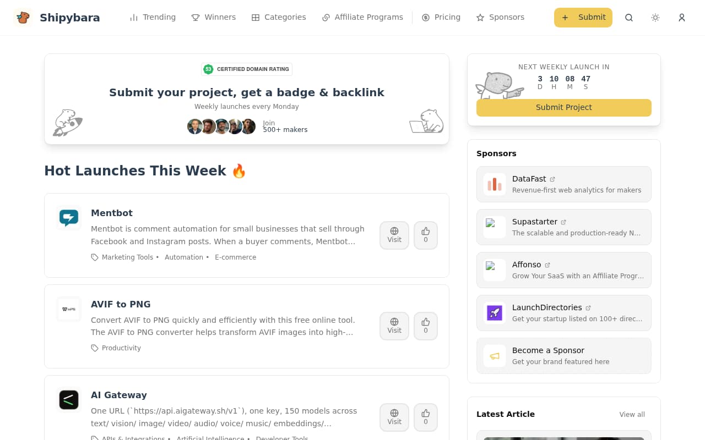
Task: Open the user account icon
Action: pyautogui.click(x=682, y=18)
